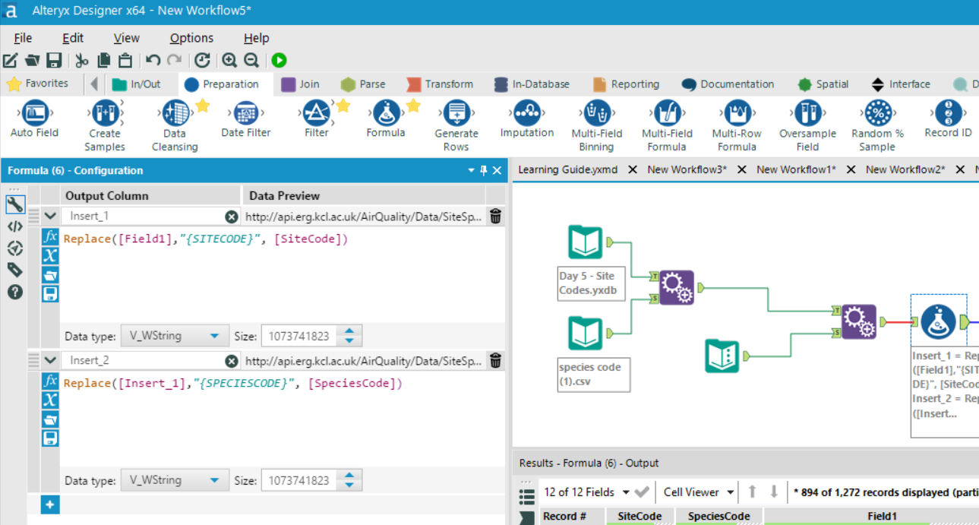Pick the Imputation tool from palette
The image size is (979, 525).
pos(526,114)
